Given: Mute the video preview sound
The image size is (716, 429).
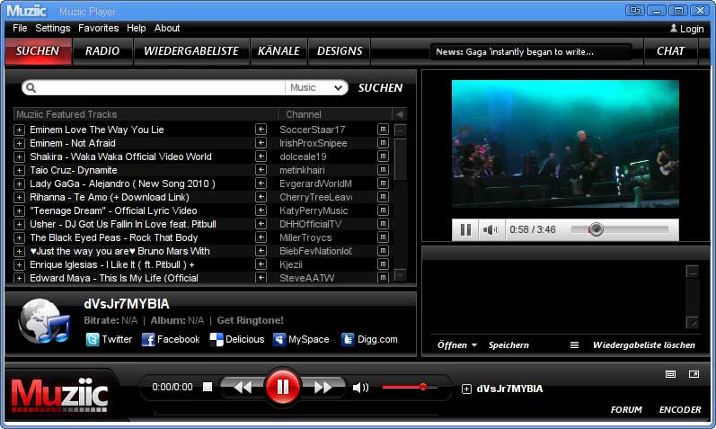Looking at the screenshot, I should (490, 230).
